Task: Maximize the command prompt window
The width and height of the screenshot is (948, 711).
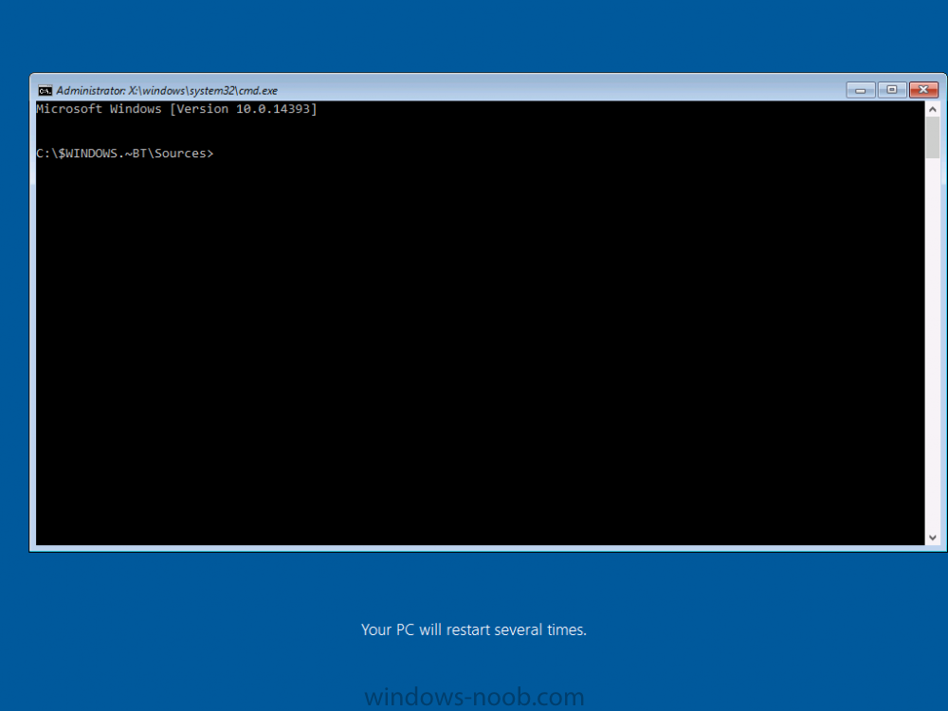Action: pyautogui.click(x=892, y=90)
